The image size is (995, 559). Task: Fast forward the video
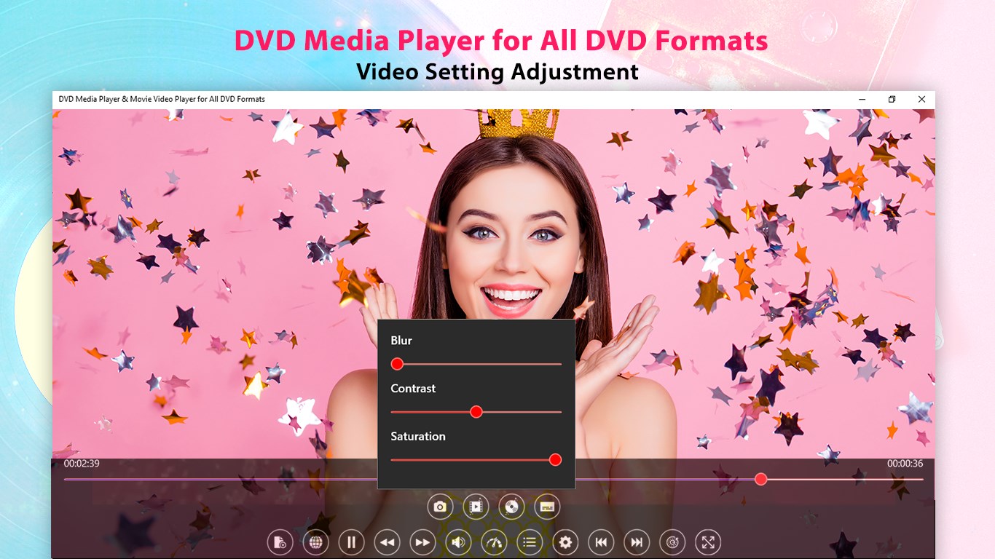coord(422,542)
